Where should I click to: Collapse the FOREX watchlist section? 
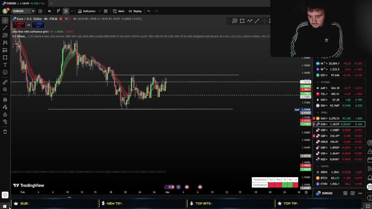pyautogui.click(x=318, y=113)
